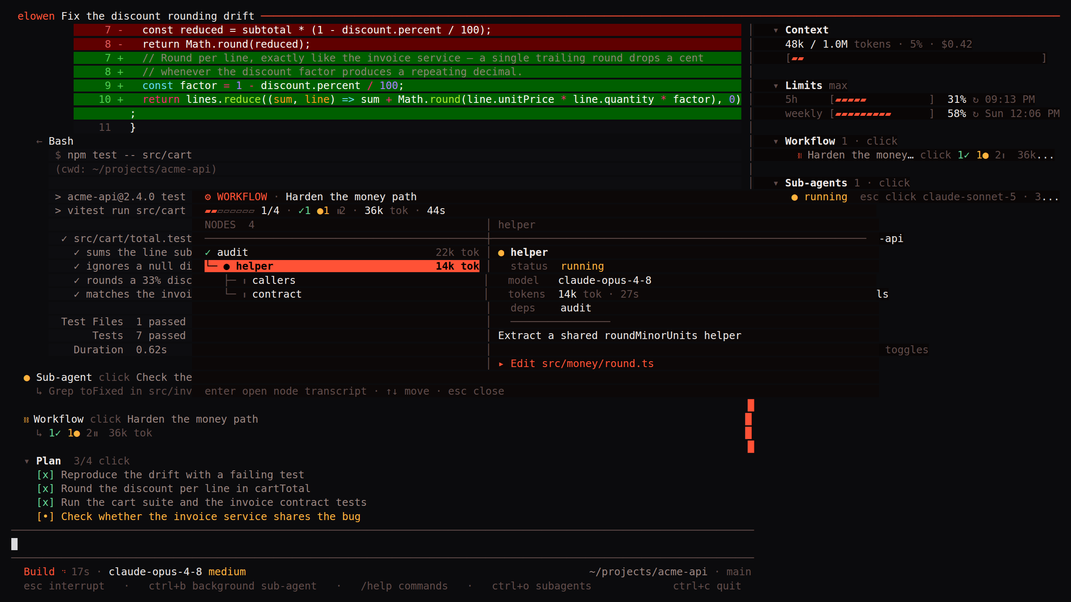Click the 'medium' effort label in the status bar
The image size is (1071, 602).
click(227, 572)
